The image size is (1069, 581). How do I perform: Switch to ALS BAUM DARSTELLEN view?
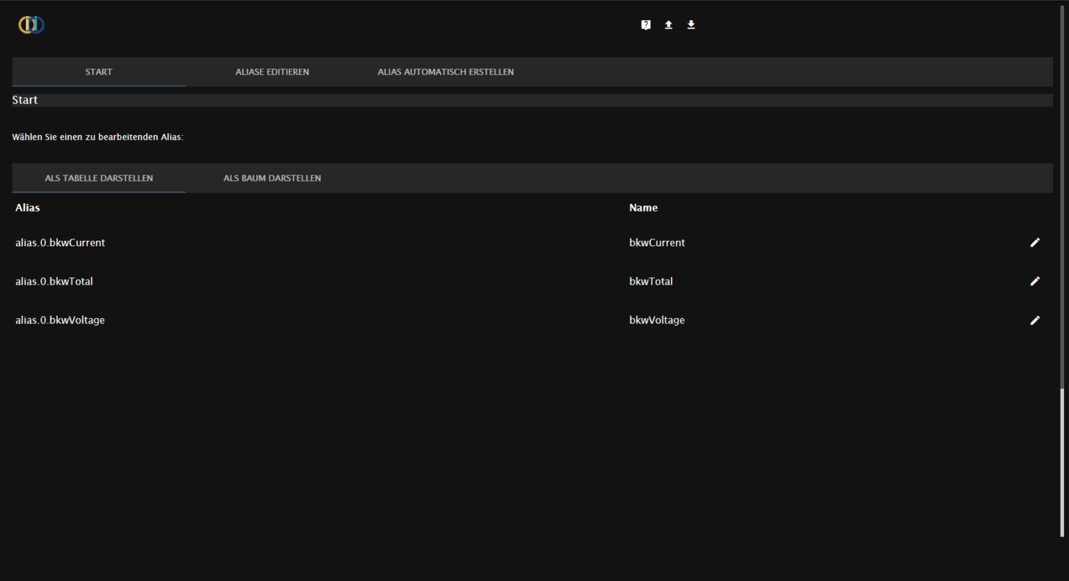point(272,178)
